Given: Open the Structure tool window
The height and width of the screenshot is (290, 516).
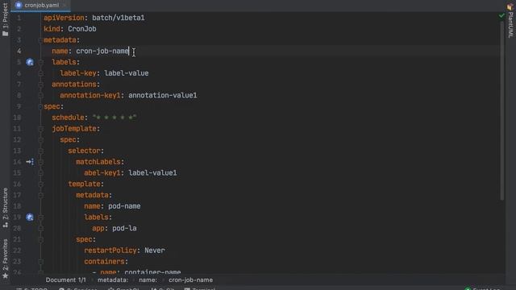Looking at the screenshot, I should tap(5, 208).
